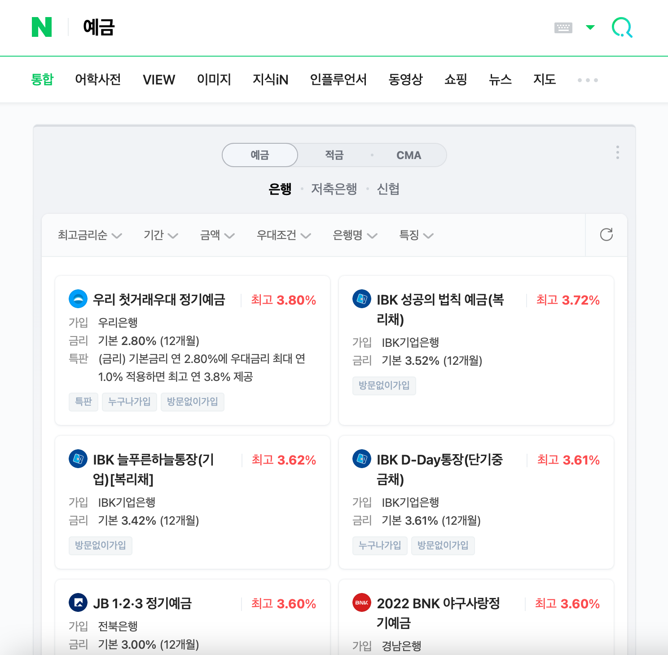The image size is (668, 655).
Task: Open IBK 성공의 법칙 예금(복리채) product
Action: [440, 309]
